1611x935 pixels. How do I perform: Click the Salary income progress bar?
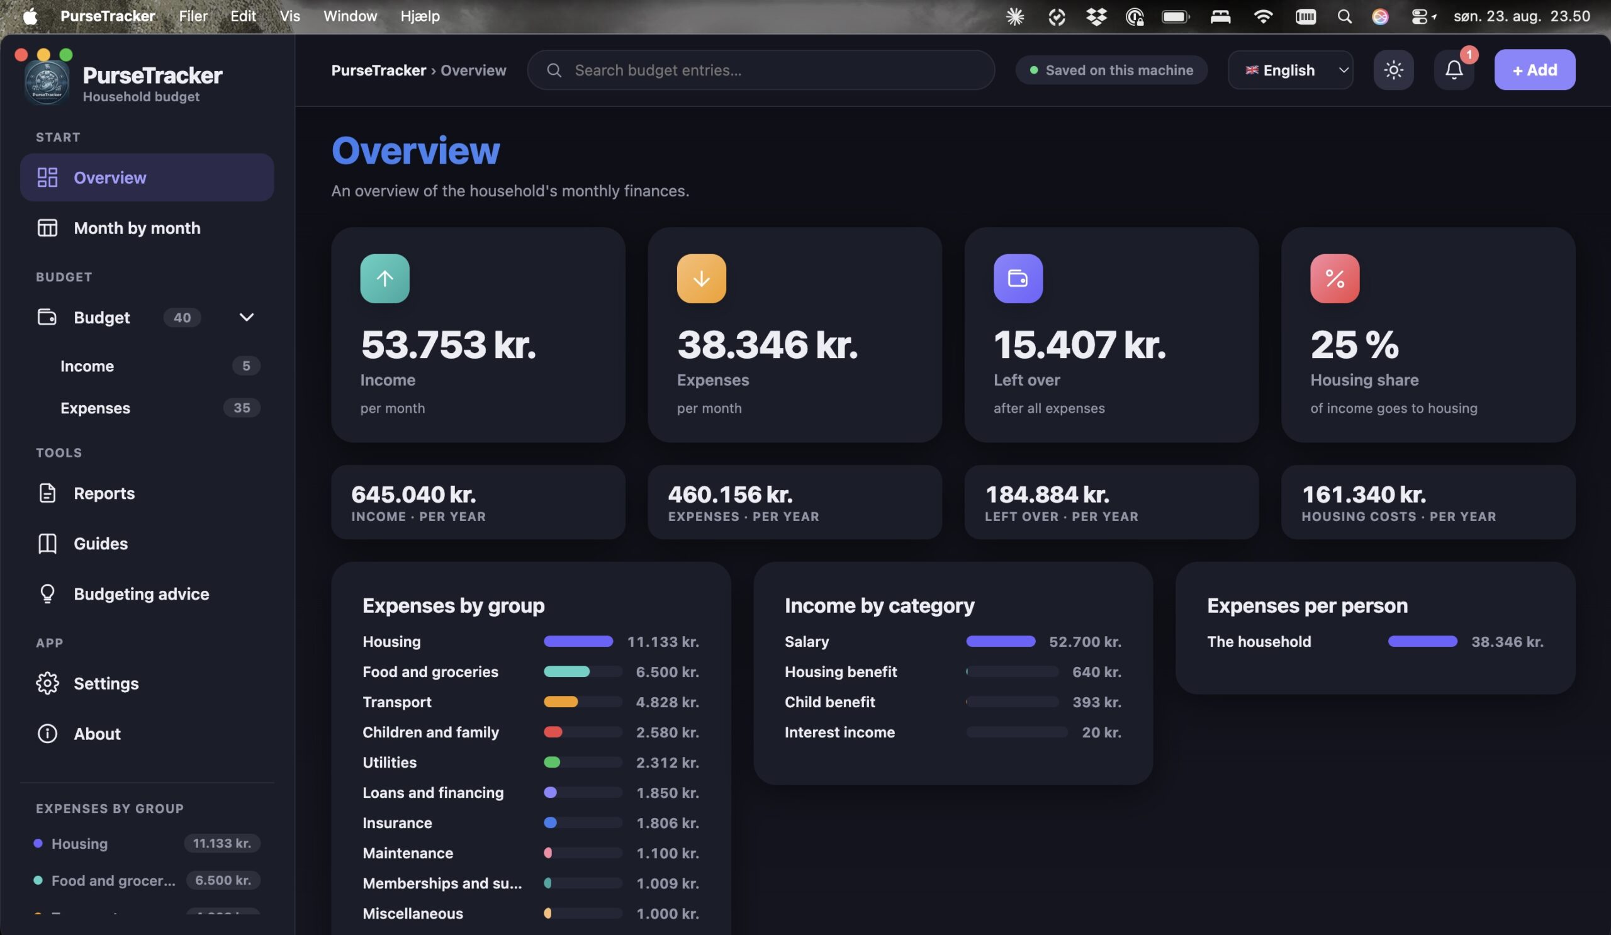coord(1001,641)
